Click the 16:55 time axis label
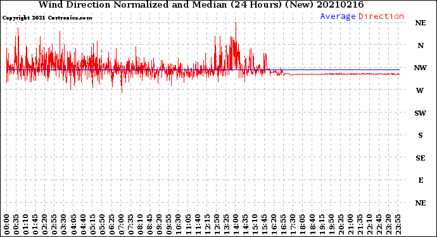The width and height of the screenshot is (437, 237). [x=283, y=224]
